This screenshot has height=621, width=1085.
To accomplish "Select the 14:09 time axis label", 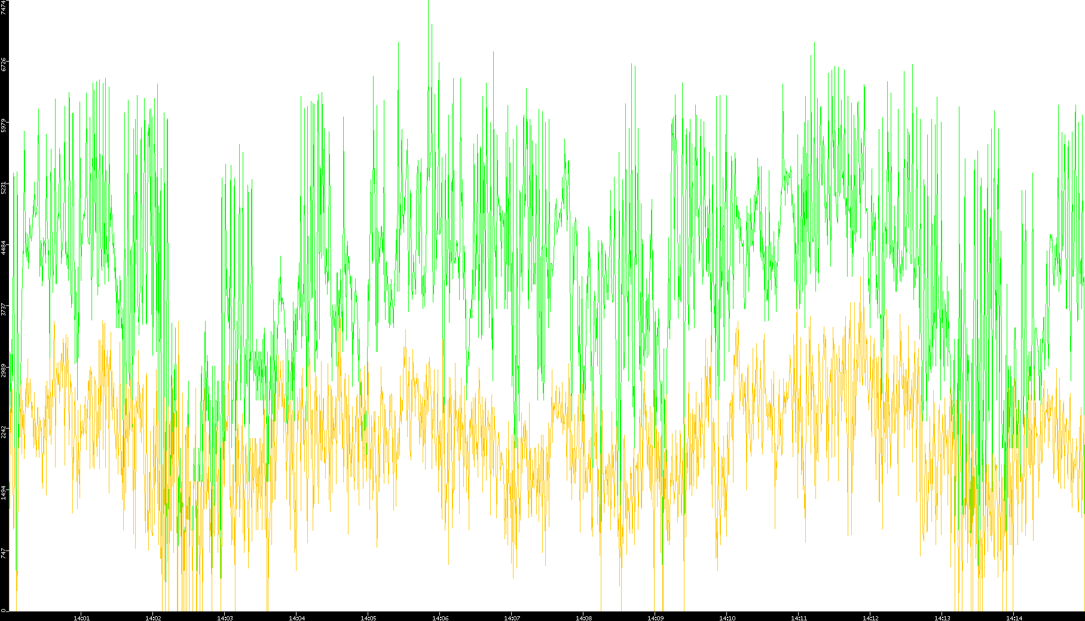I will pyautogui.click(x=655, y=618).
